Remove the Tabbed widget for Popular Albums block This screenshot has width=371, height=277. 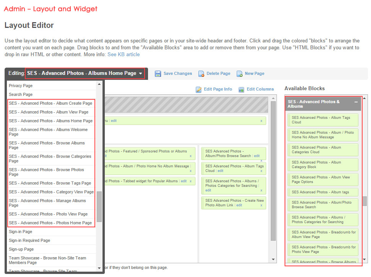190,181
